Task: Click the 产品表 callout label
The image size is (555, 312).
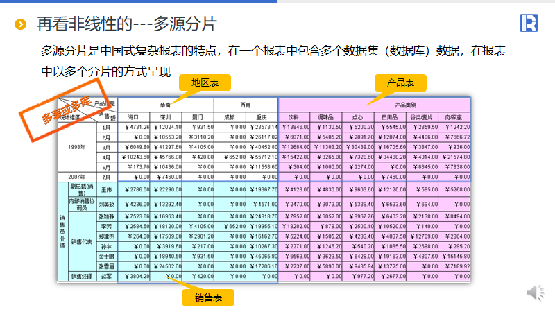Action: click(x=400, y=83)
